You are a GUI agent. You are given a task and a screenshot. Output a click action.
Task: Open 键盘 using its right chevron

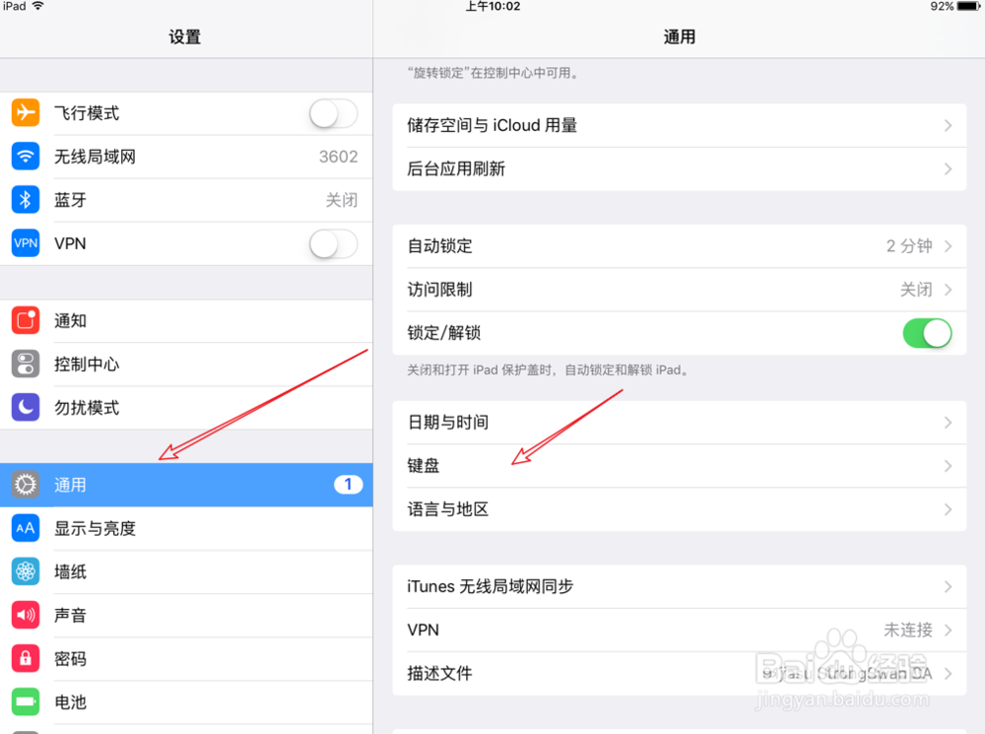point(948,466)
